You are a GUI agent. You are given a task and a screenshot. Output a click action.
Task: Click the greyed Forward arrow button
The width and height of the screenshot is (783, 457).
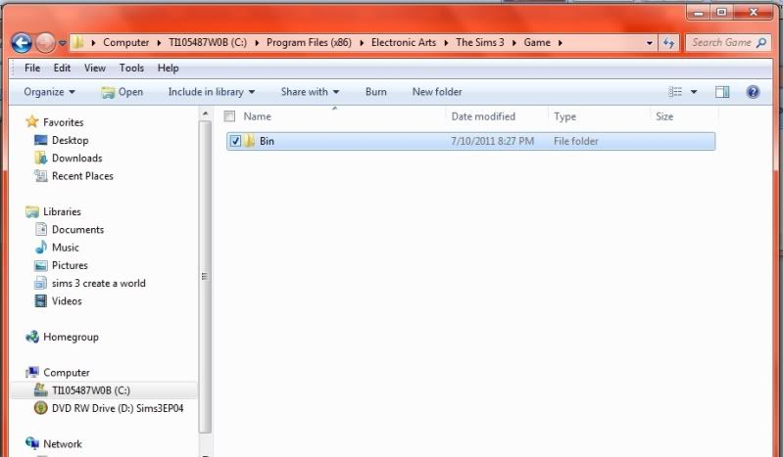click(45, 43)
